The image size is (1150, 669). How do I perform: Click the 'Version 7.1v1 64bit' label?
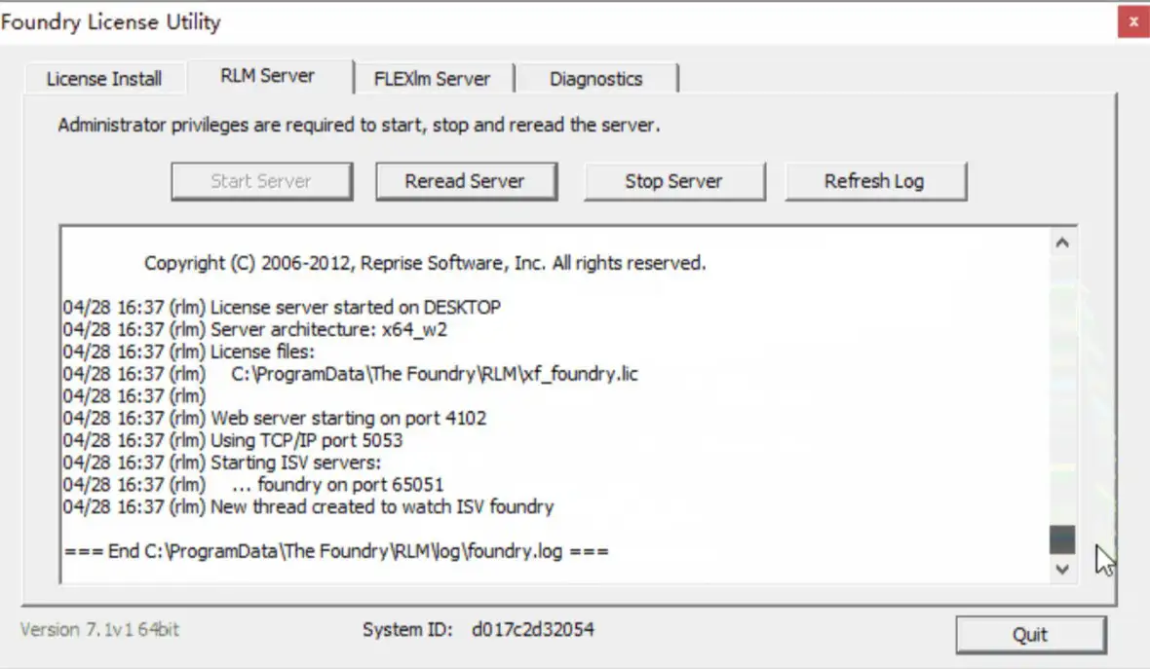[99, 629]
